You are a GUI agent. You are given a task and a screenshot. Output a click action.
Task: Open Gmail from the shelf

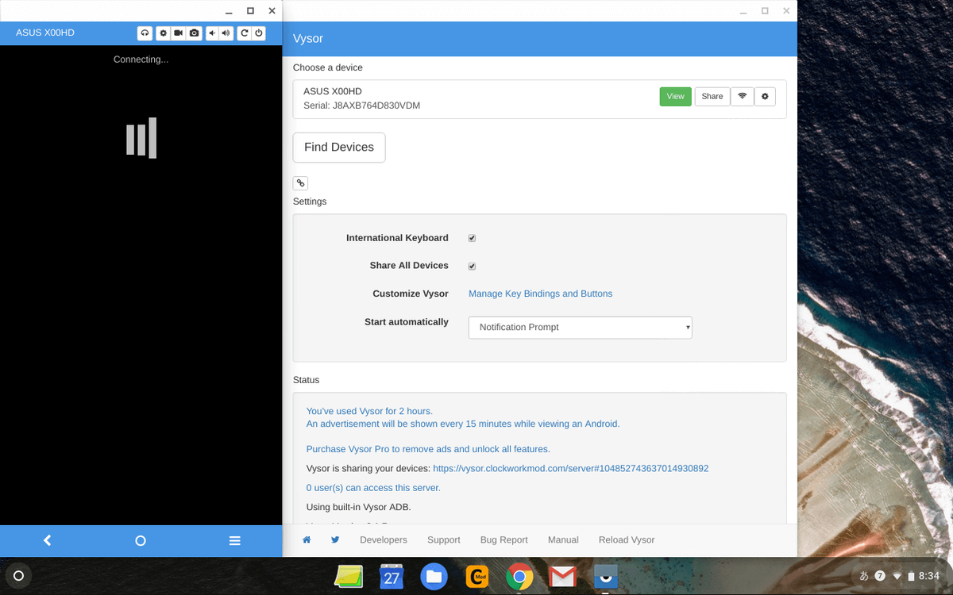[x=562, y=576]
